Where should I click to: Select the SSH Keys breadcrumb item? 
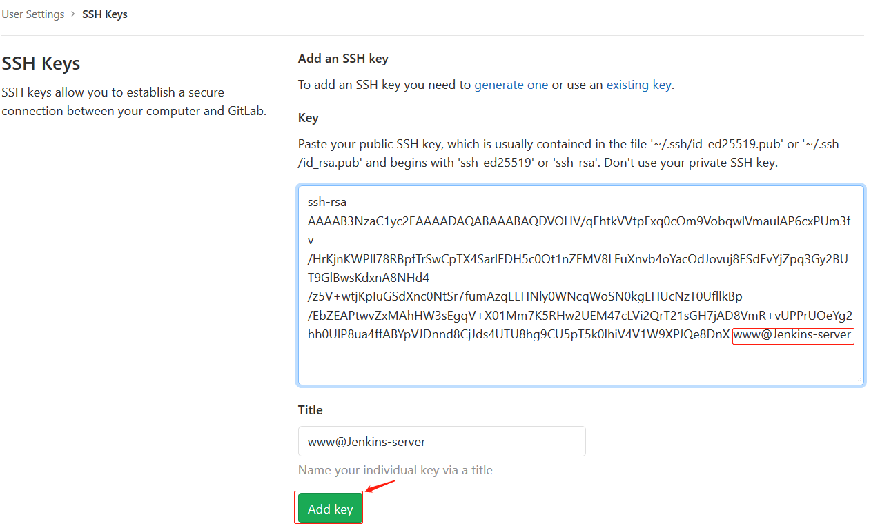click(x=105, y=14)
